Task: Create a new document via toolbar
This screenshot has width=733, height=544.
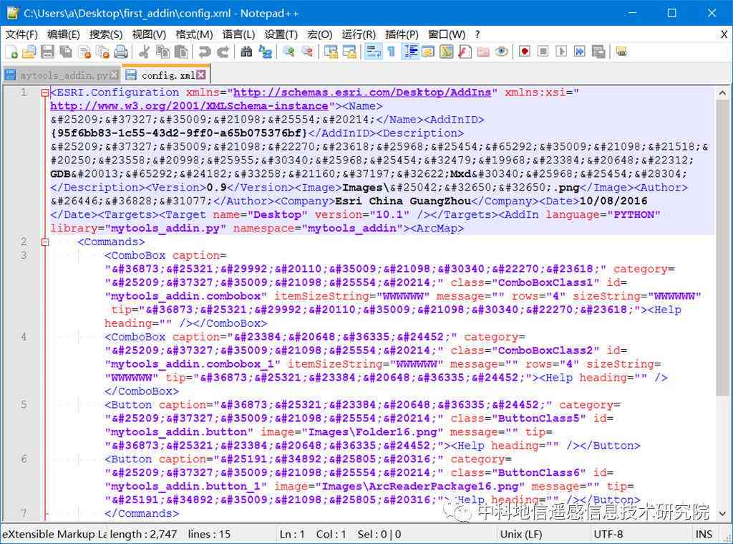Action: click(x=11, y=52)
